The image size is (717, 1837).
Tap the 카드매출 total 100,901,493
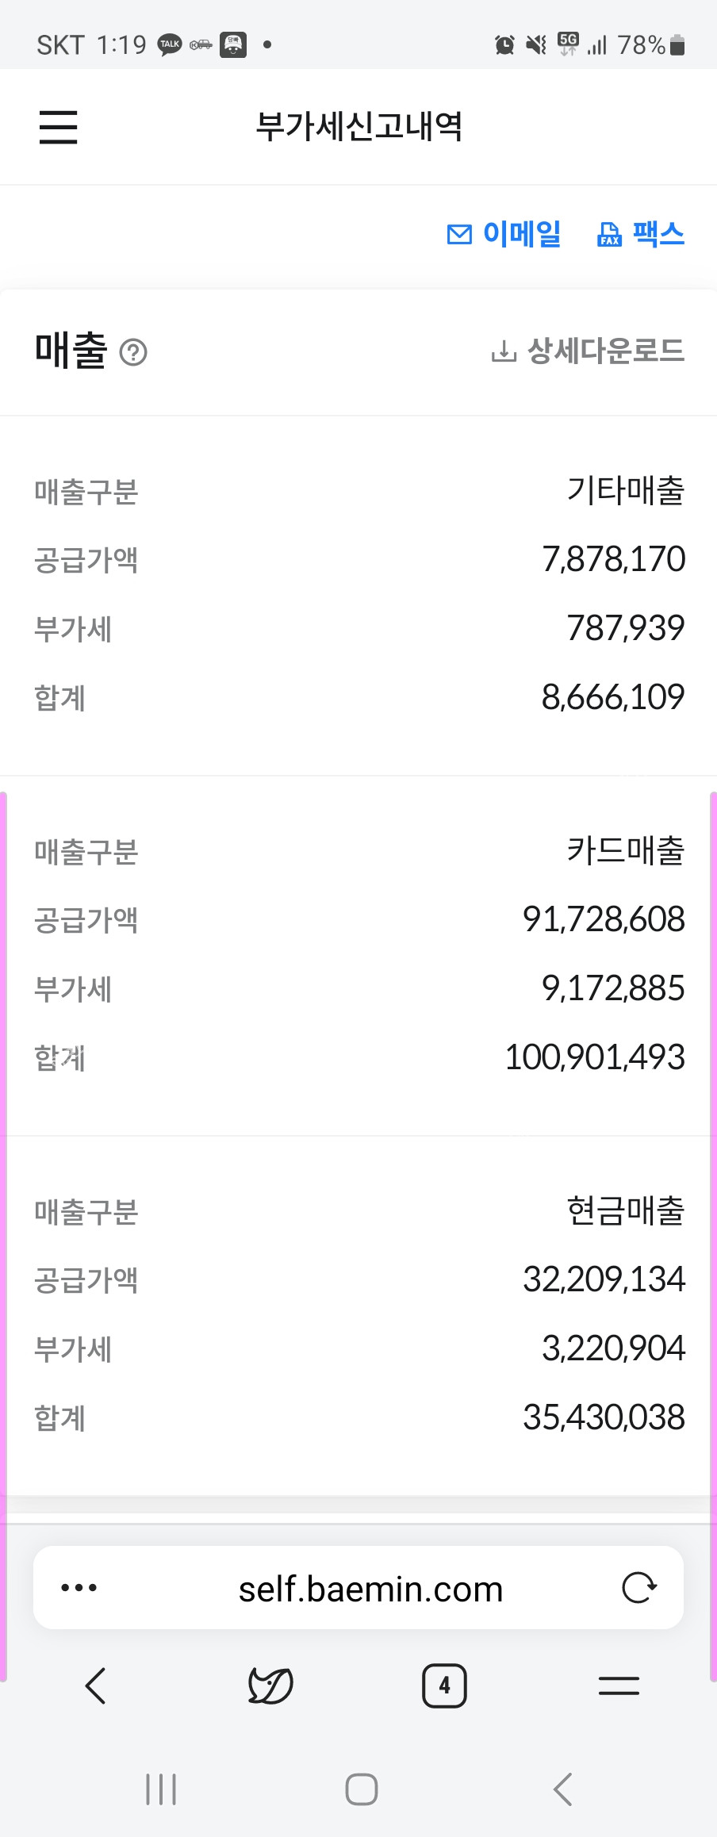point(595,1057)
